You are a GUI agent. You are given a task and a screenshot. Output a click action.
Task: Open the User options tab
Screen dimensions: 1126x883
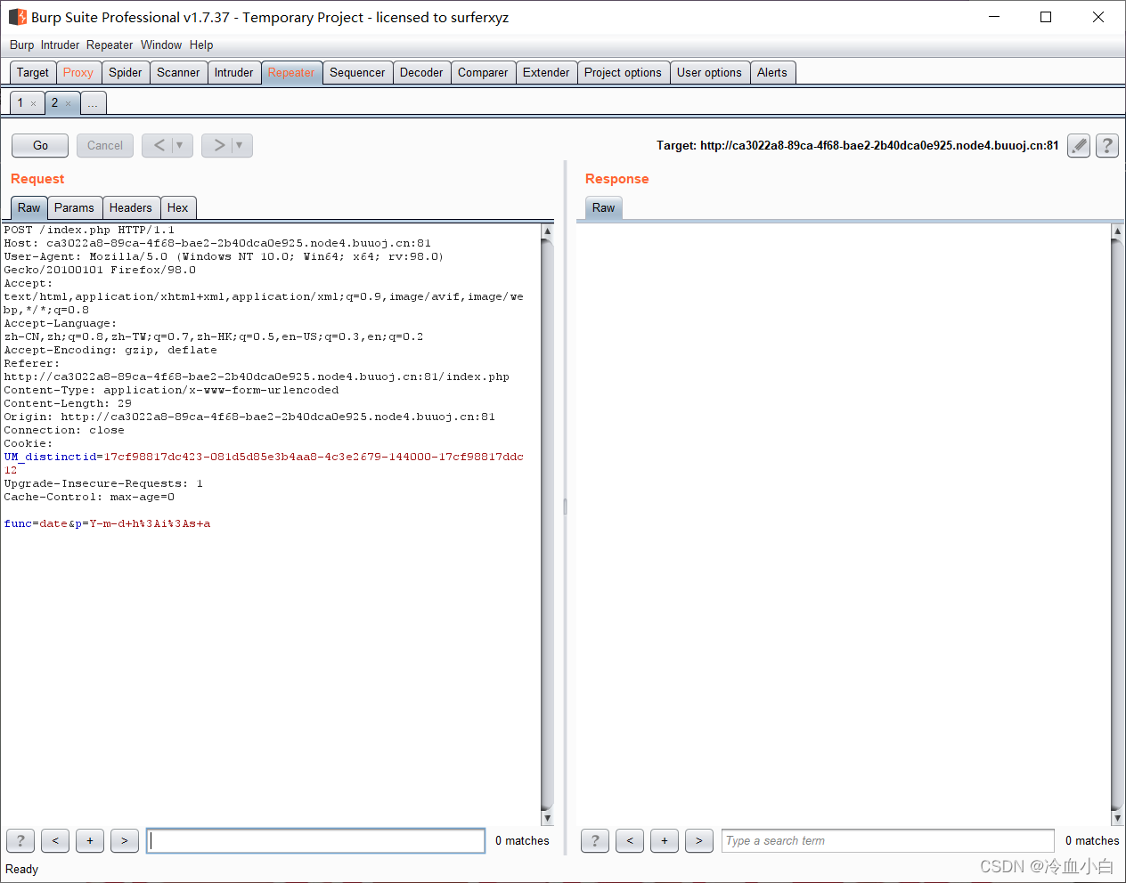pos(709,73)
